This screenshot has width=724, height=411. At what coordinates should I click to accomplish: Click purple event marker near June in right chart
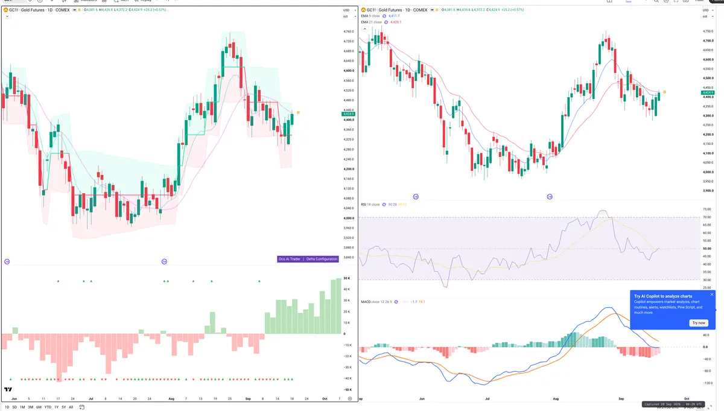[x=416, y=197]
